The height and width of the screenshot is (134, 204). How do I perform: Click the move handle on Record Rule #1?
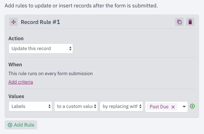13,22
